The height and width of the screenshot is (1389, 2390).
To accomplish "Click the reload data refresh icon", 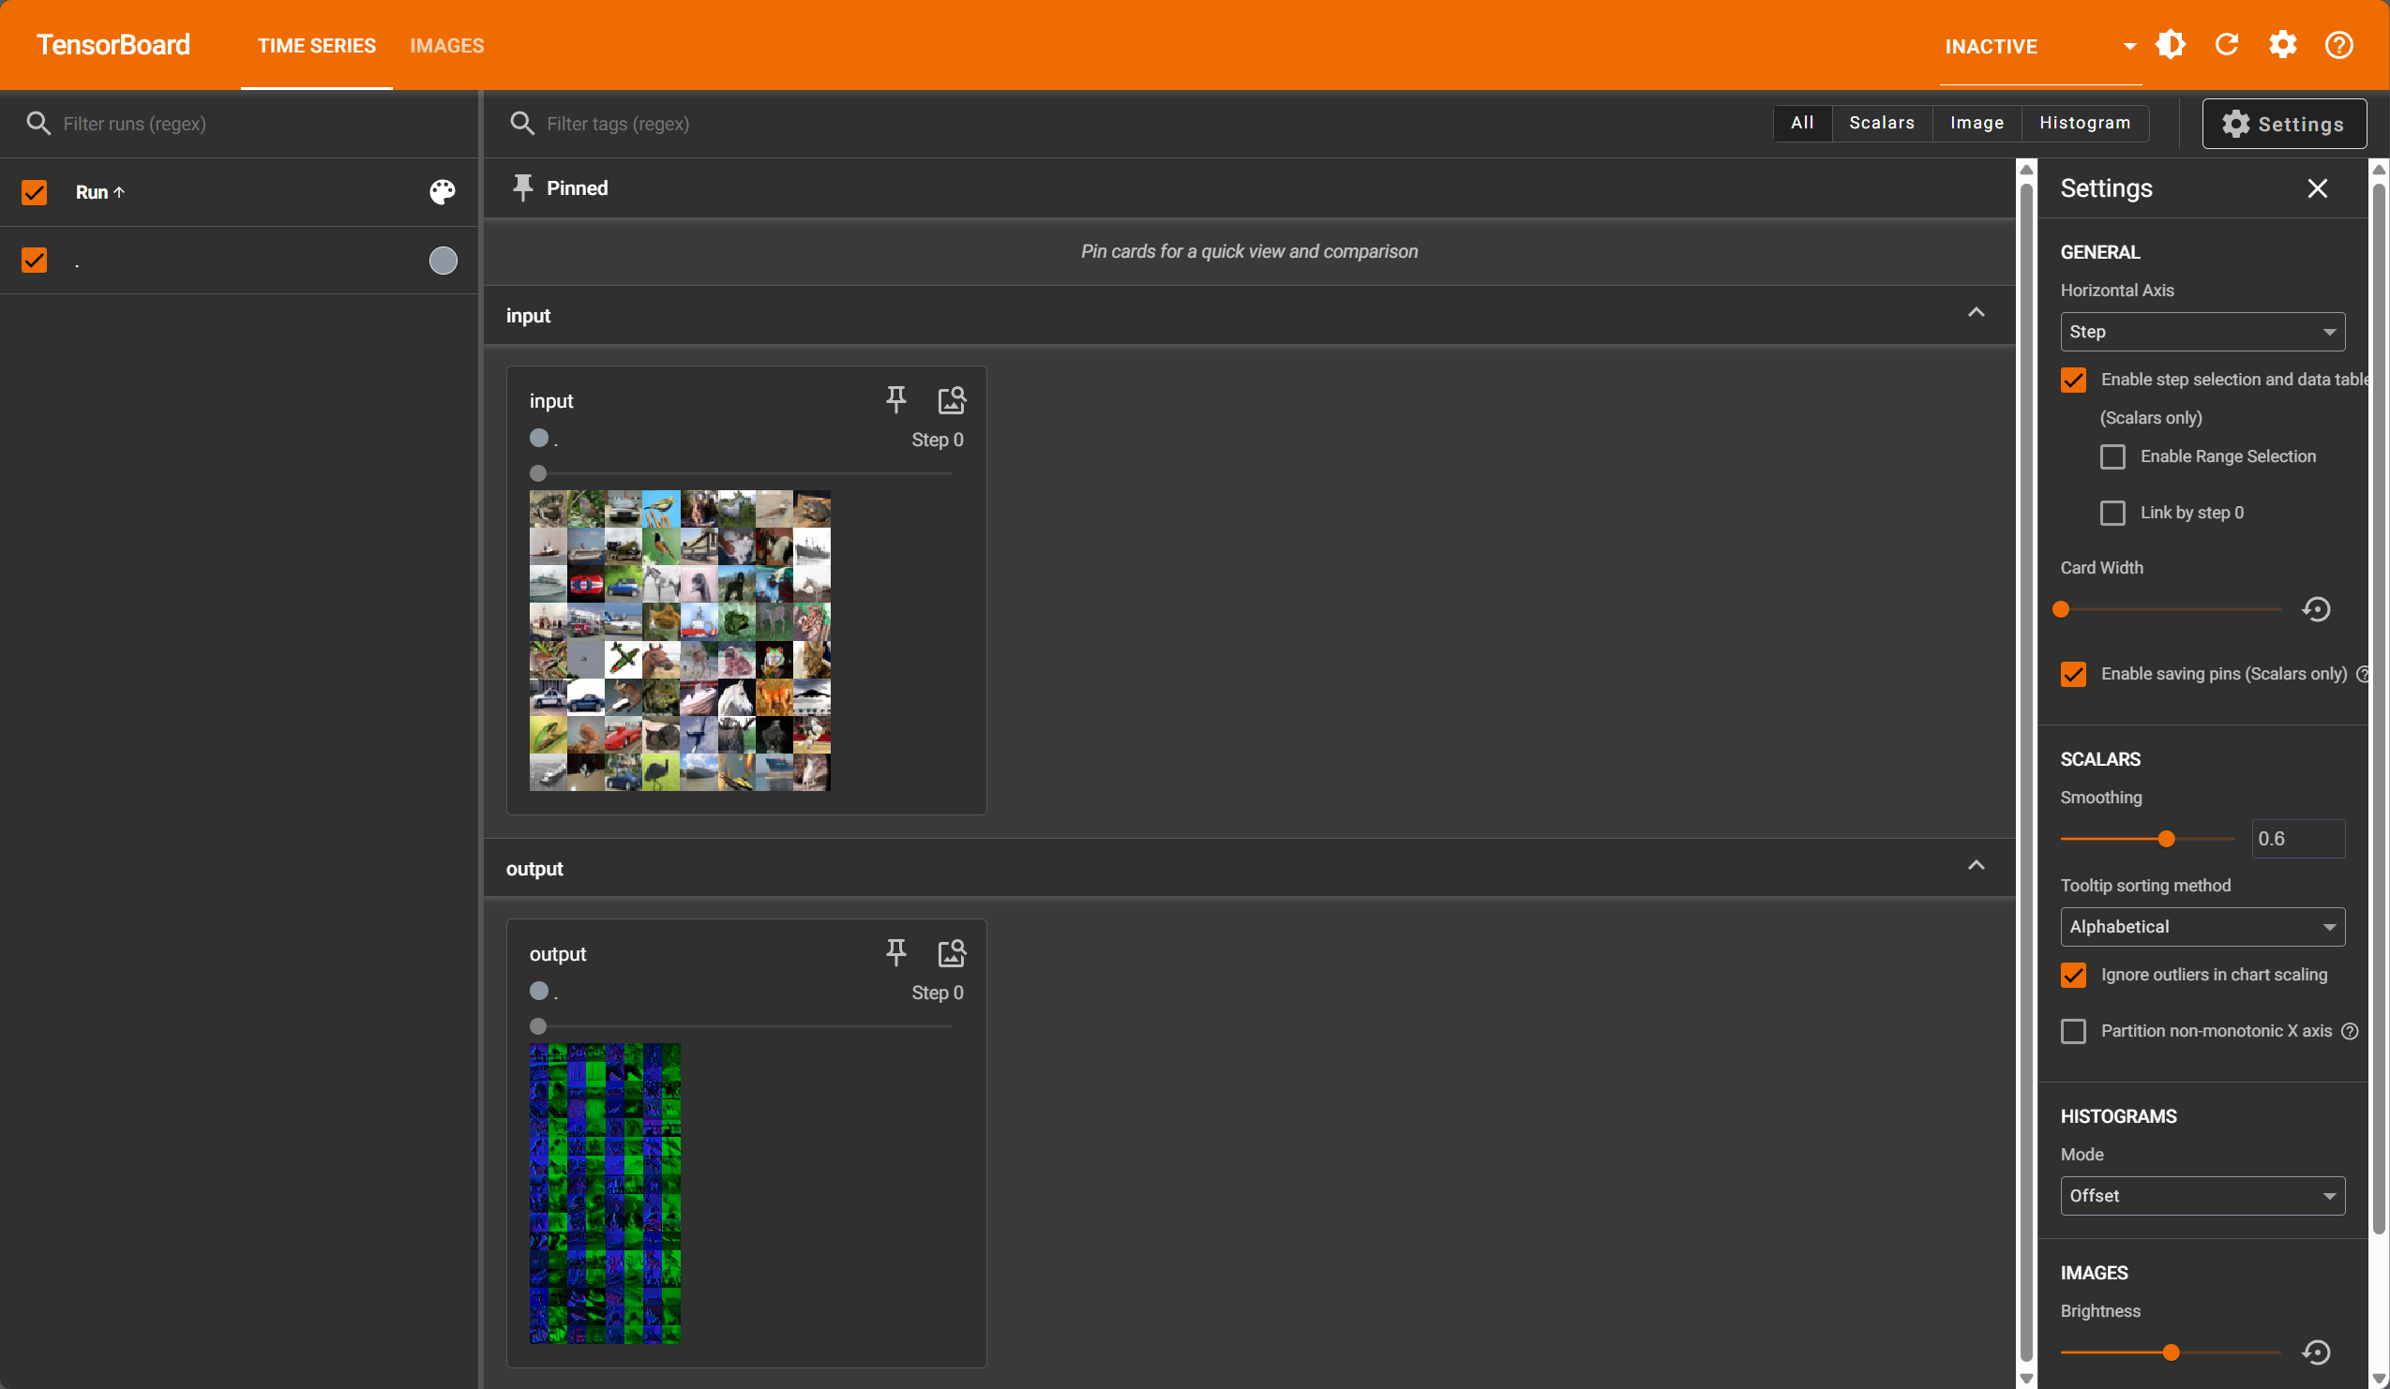I will (x=2226, y=45).
